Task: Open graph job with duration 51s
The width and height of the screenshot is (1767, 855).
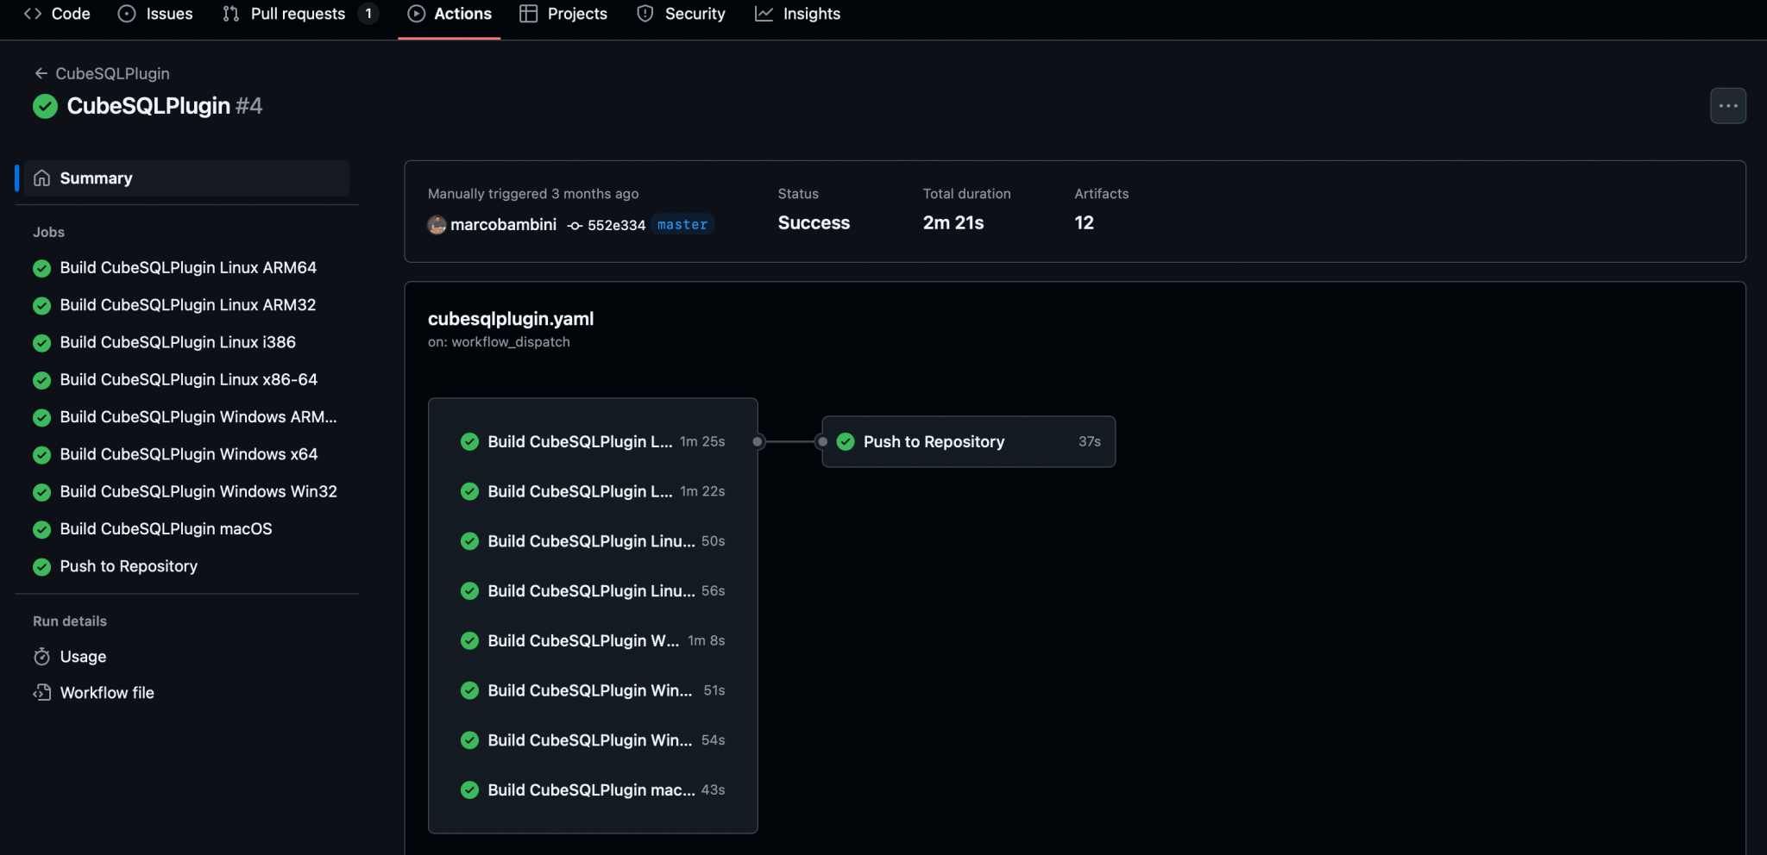Action: pyautogui.click(x=593, y=690)
